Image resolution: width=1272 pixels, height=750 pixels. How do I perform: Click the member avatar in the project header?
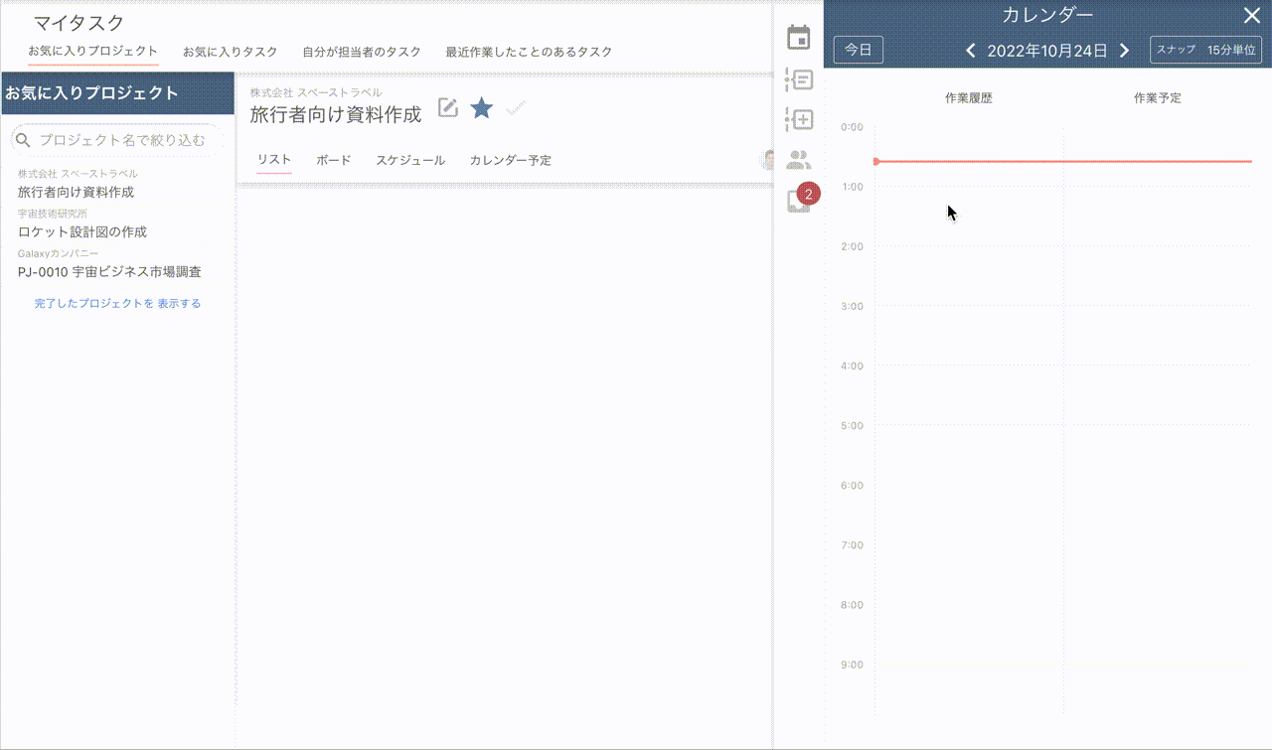pyautogui.click(x=767, y=160)
